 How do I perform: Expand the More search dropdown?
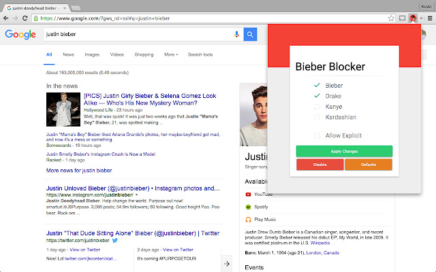point(171,54)
